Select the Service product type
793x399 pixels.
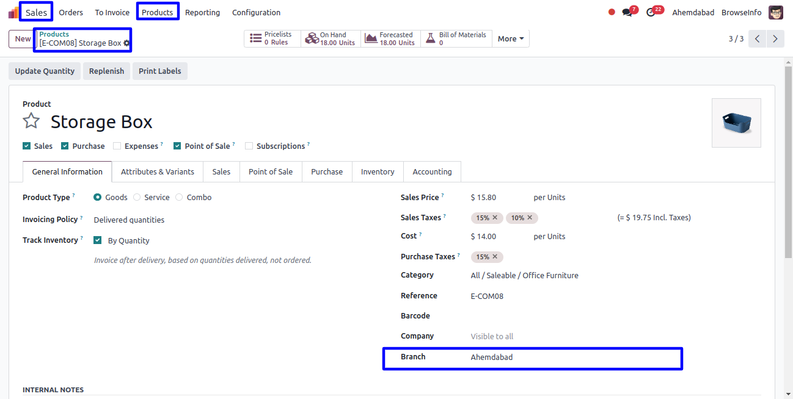tap(137, 198)
